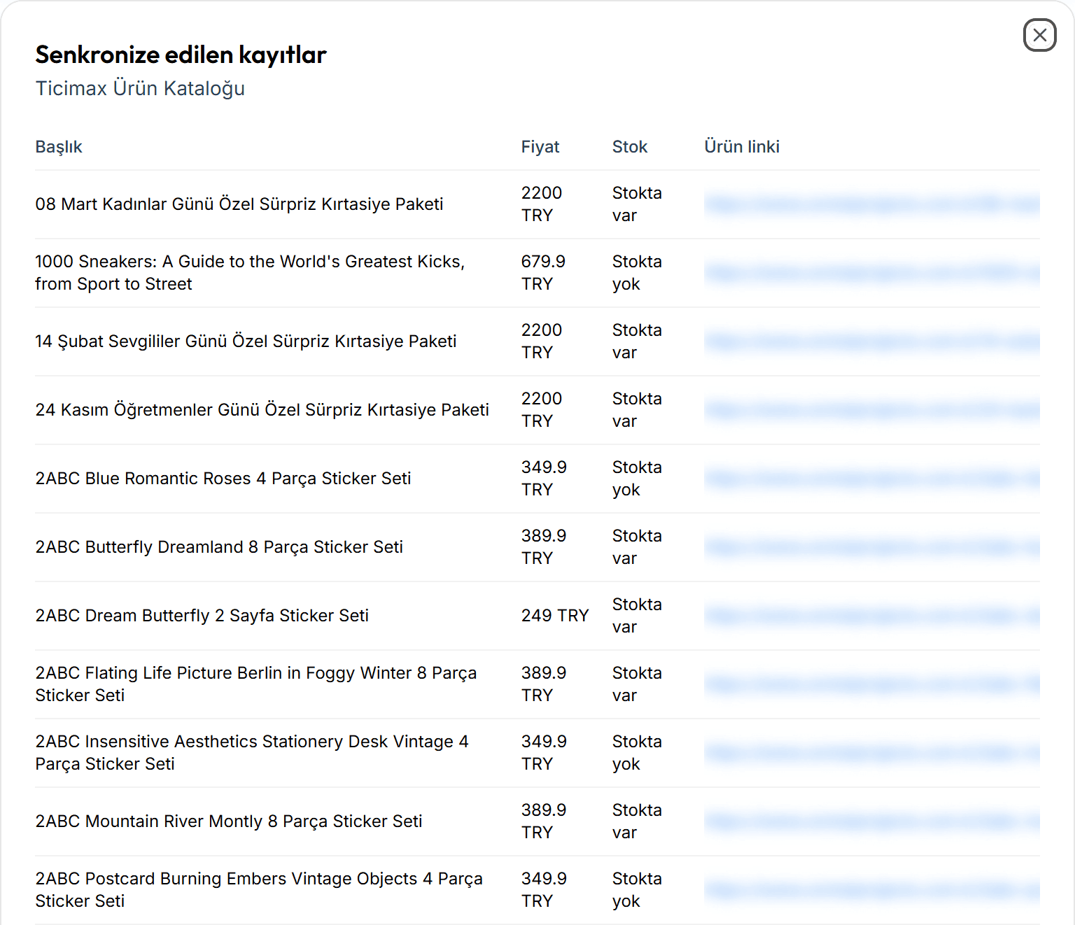1075x925 pixels.
Task: Select title 2ABC Mountain River Montly 8 Parça Sticker Seti
Action: tap(229, 821)
